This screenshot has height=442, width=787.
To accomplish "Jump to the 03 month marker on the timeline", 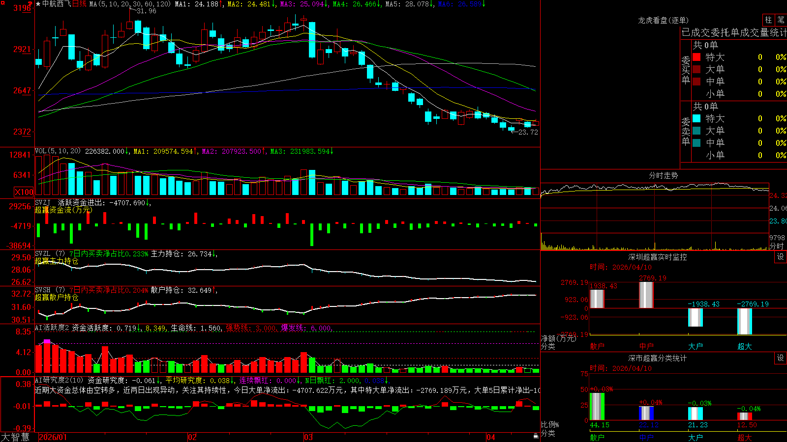I will (308, 437).
